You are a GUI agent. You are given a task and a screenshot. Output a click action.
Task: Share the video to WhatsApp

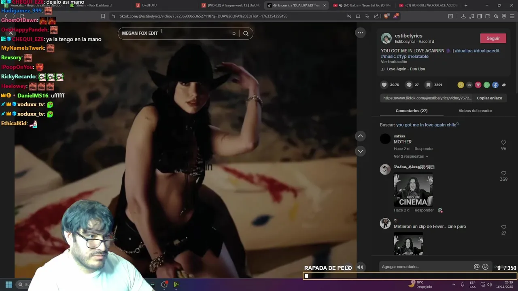[x=486, y=85]
